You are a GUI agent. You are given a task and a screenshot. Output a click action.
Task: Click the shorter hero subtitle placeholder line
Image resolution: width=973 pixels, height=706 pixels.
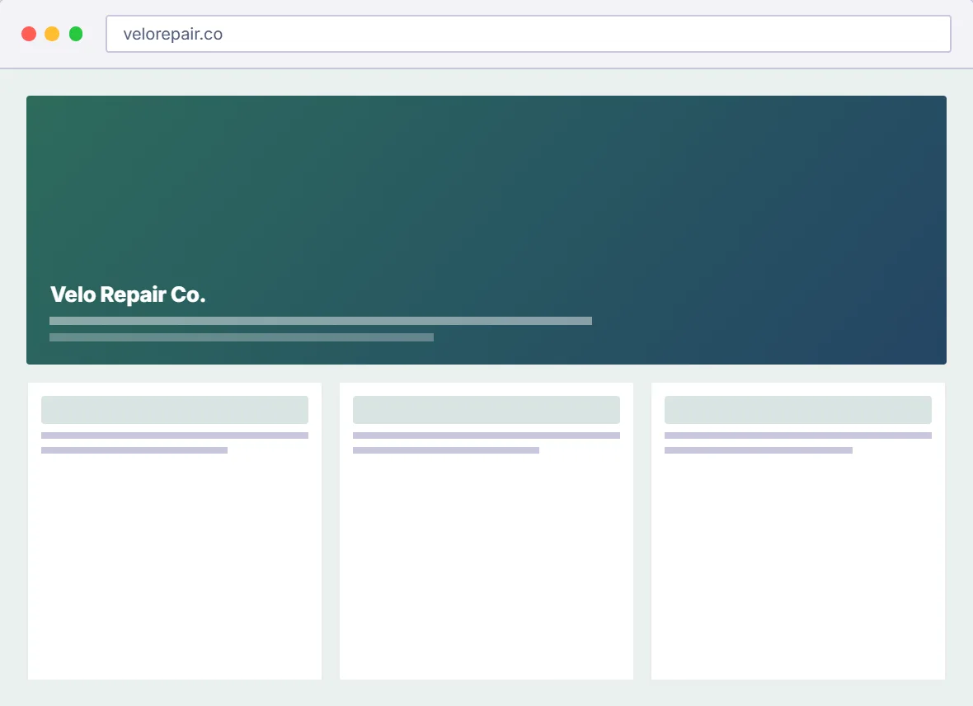coord(242,337)
